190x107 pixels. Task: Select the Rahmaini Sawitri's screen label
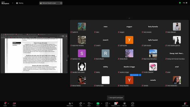pos(49,3)
